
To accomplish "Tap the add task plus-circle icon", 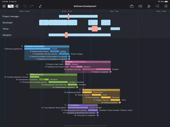I will 166,6.
